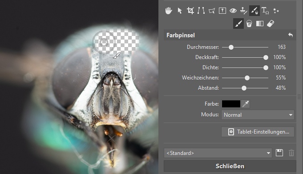This screenshot has height=174, width=303.
Task: Select the perspective lines tool
Action: pyautogui.click(x=201, y=11)
